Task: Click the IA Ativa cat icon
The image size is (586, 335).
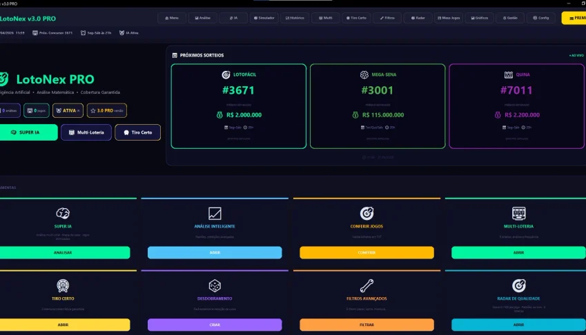Action: tap(121, 33)
